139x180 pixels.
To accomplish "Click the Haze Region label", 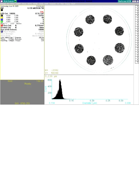I will point(9,32).
